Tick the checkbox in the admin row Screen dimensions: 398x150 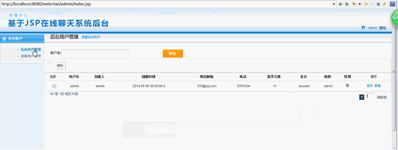click(54, 86)
